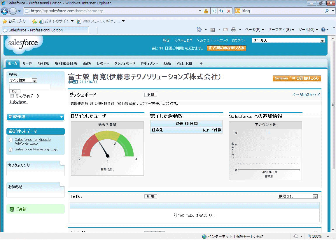
Task: Open the address bar history dropdown arrow
Action: 200,11
